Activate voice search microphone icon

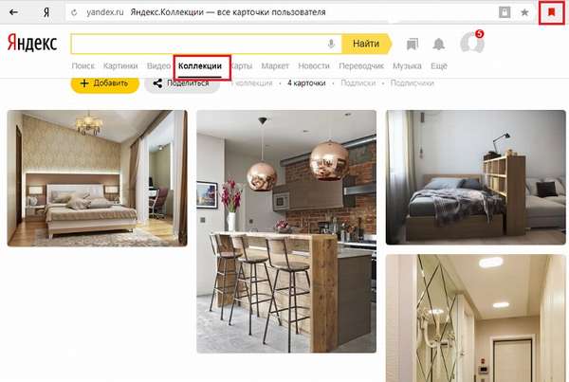coord(331,44)
